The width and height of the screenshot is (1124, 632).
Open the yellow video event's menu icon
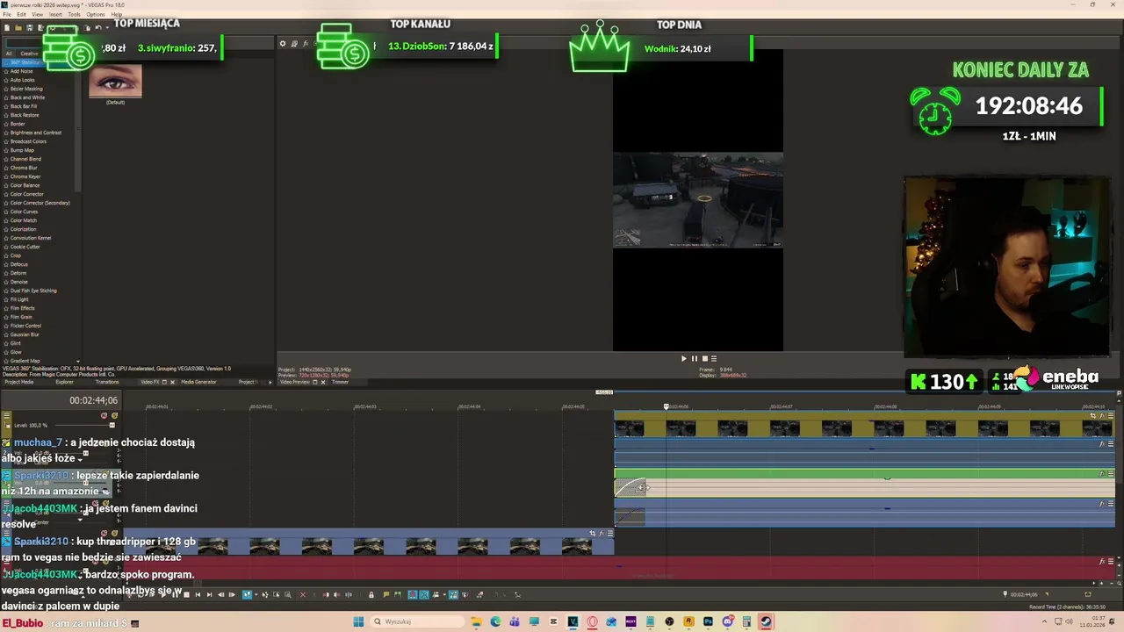coord(1111,416)
